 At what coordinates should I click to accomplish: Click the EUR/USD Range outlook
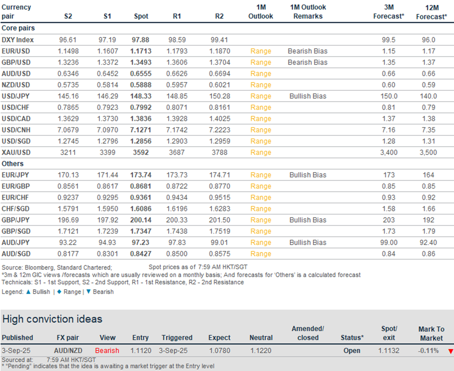261,51
